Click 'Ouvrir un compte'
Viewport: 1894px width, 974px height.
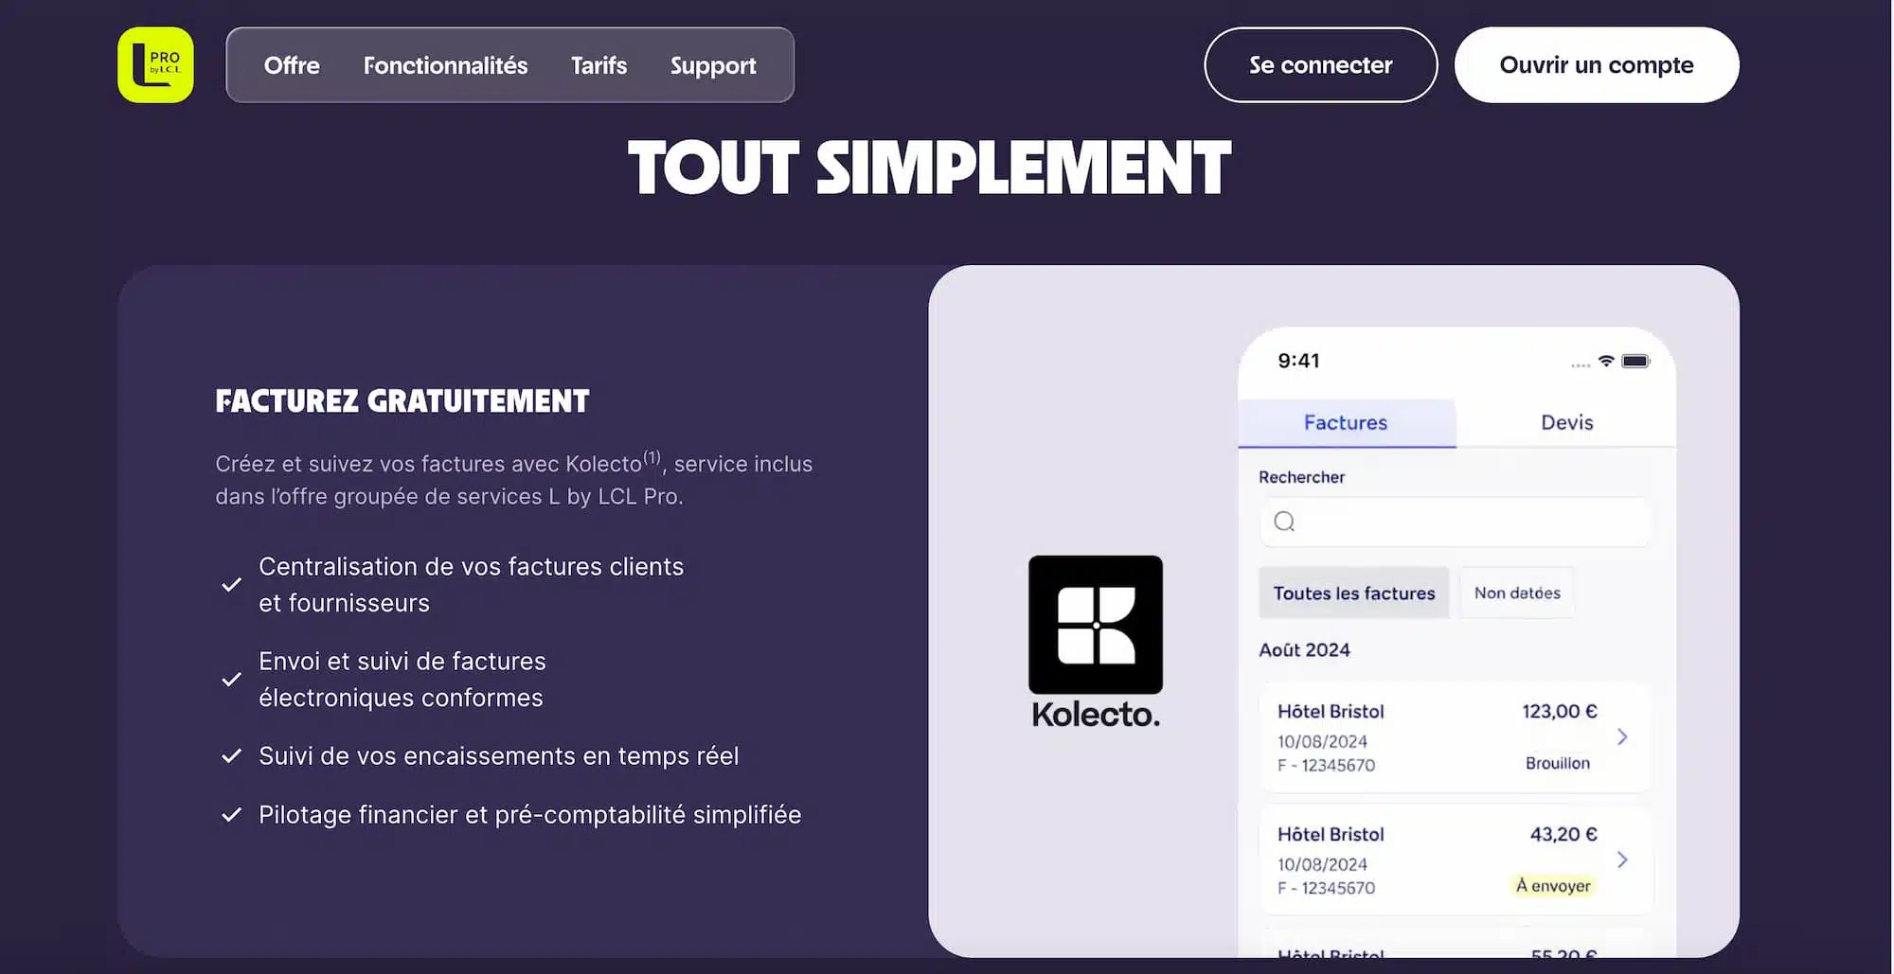(1596, 64)
